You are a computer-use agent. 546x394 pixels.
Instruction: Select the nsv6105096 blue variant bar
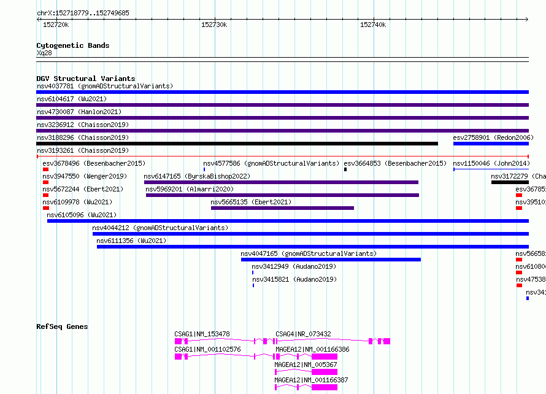288,221
